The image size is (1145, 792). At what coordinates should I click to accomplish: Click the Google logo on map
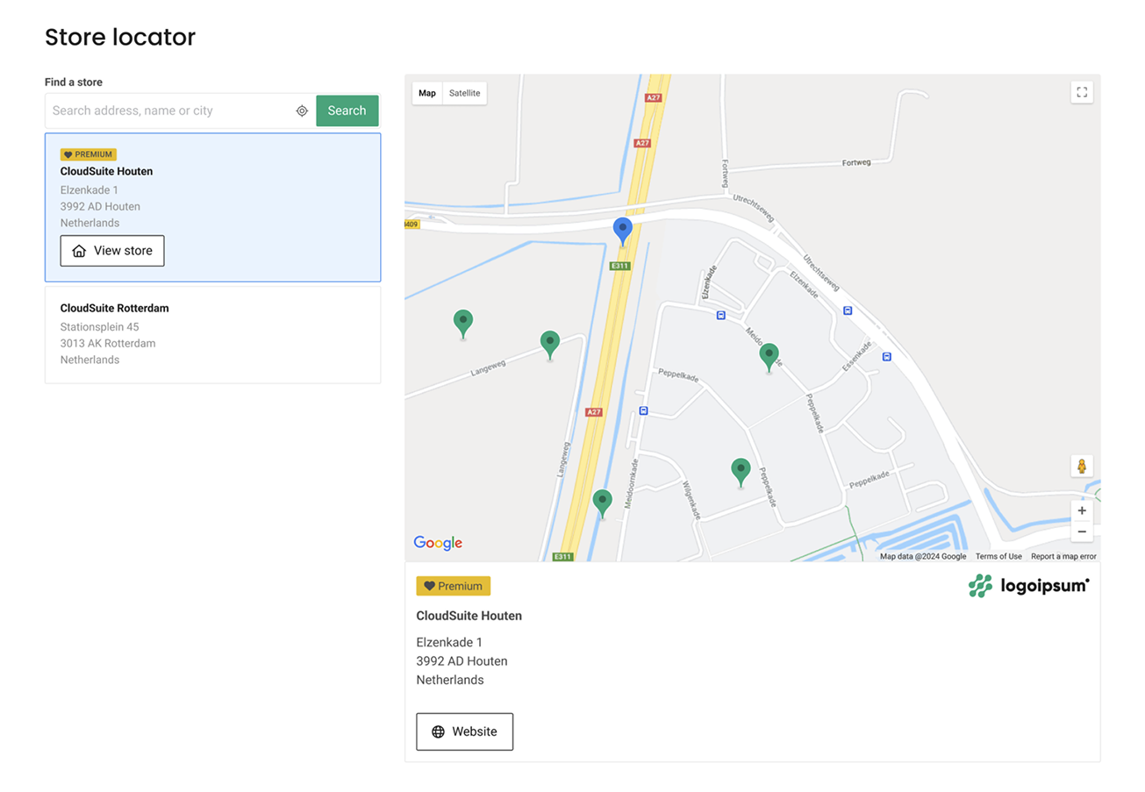(x=438, y=543)
